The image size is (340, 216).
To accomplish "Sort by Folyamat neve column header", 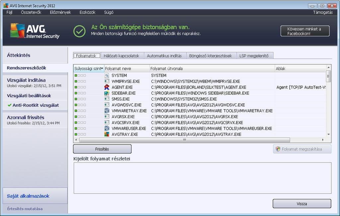I will [x=127, y=69].
